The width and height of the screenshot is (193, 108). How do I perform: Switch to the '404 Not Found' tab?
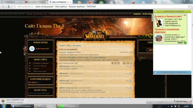coord(12,2)
